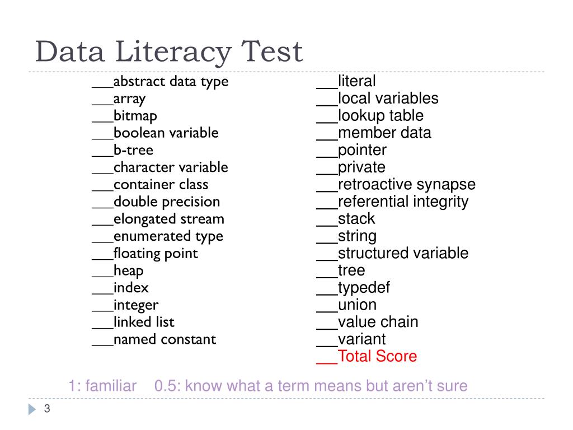This screenshot has width=573, height=430.
Task: Select the value chain term
Action: [x=378, y=322]
